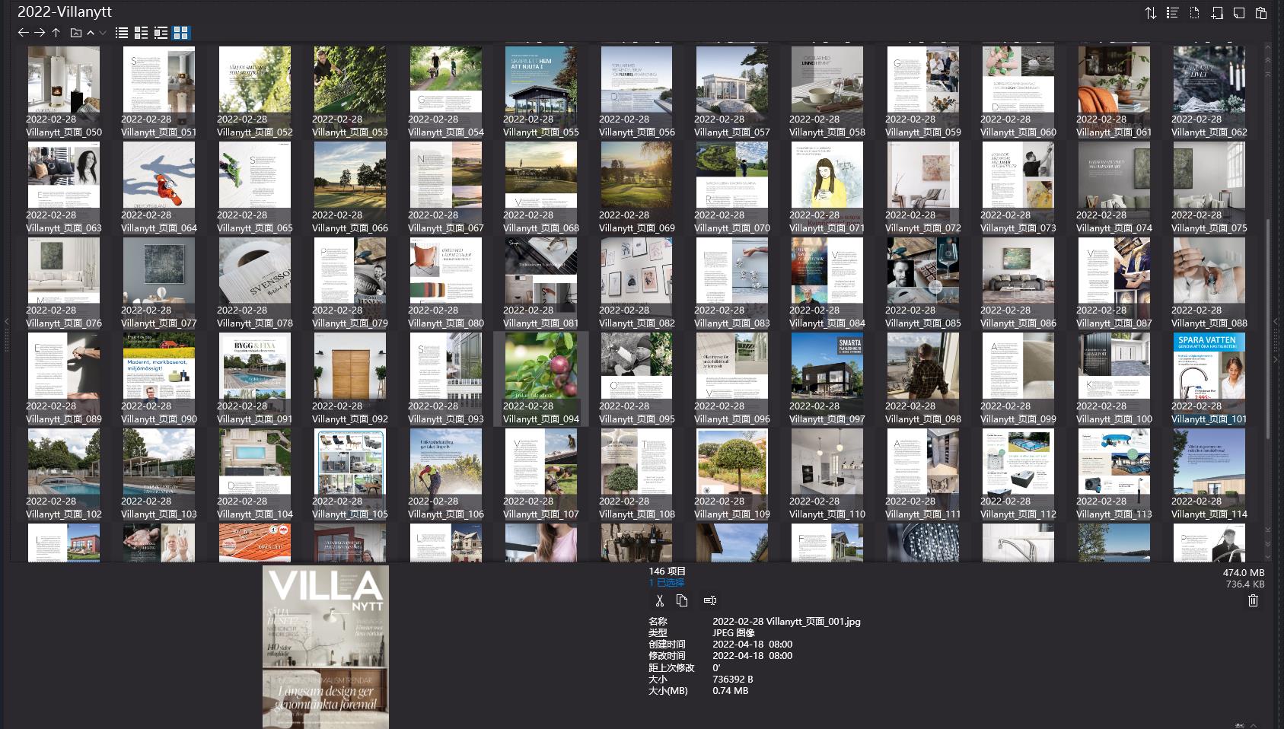Click the sort criteria list icon
The image size is (1284, 729).
point(1172,13)
